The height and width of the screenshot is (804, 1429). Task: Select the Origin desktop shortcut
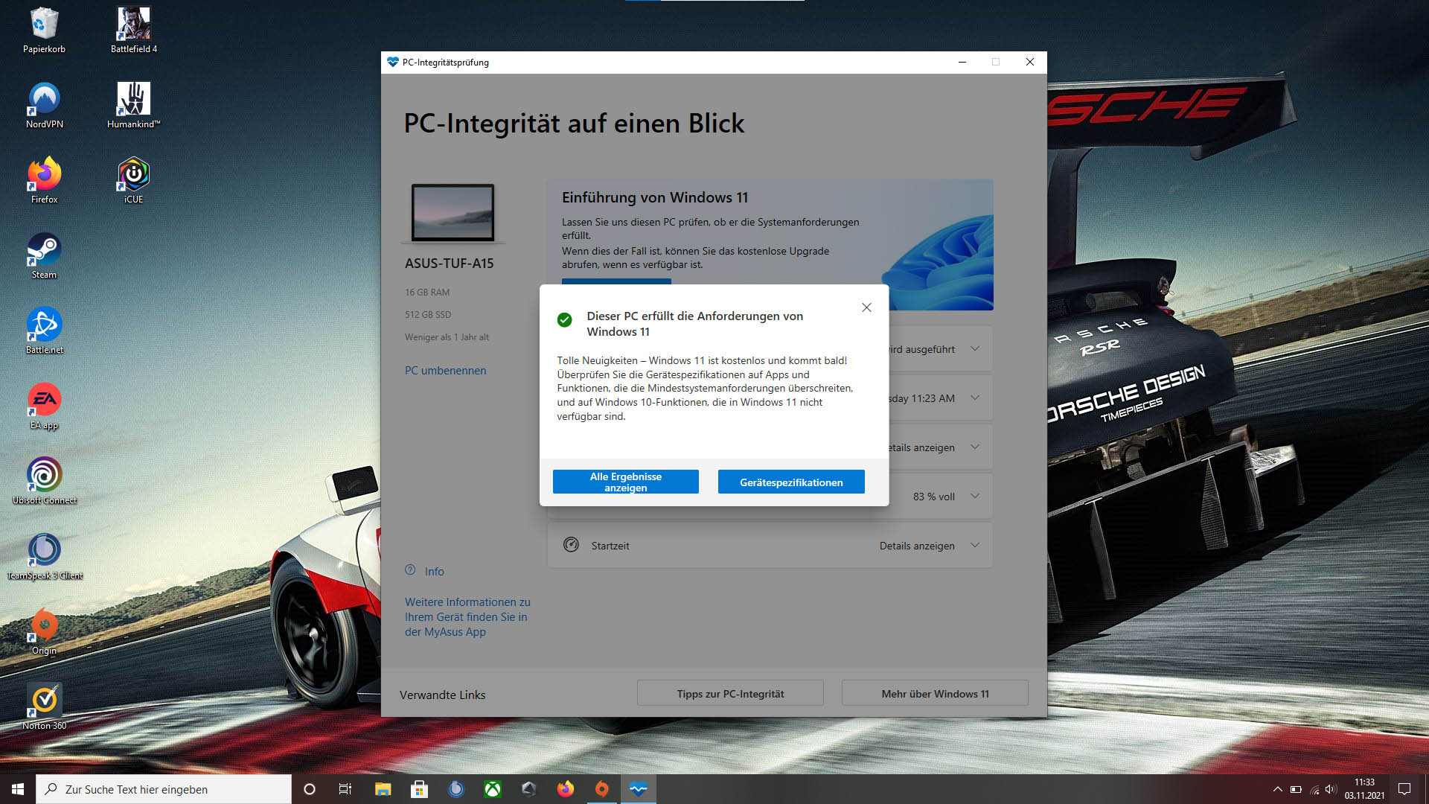44,632
